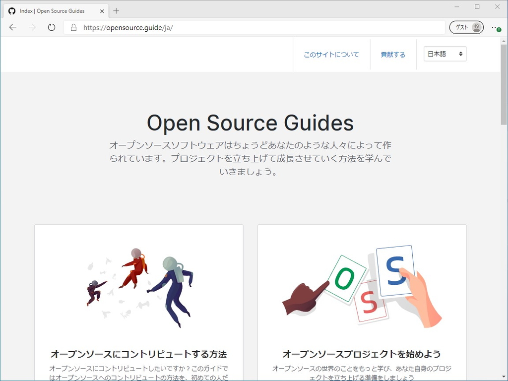Click the GitHub favicon on the browser tab

coord(11,10)
